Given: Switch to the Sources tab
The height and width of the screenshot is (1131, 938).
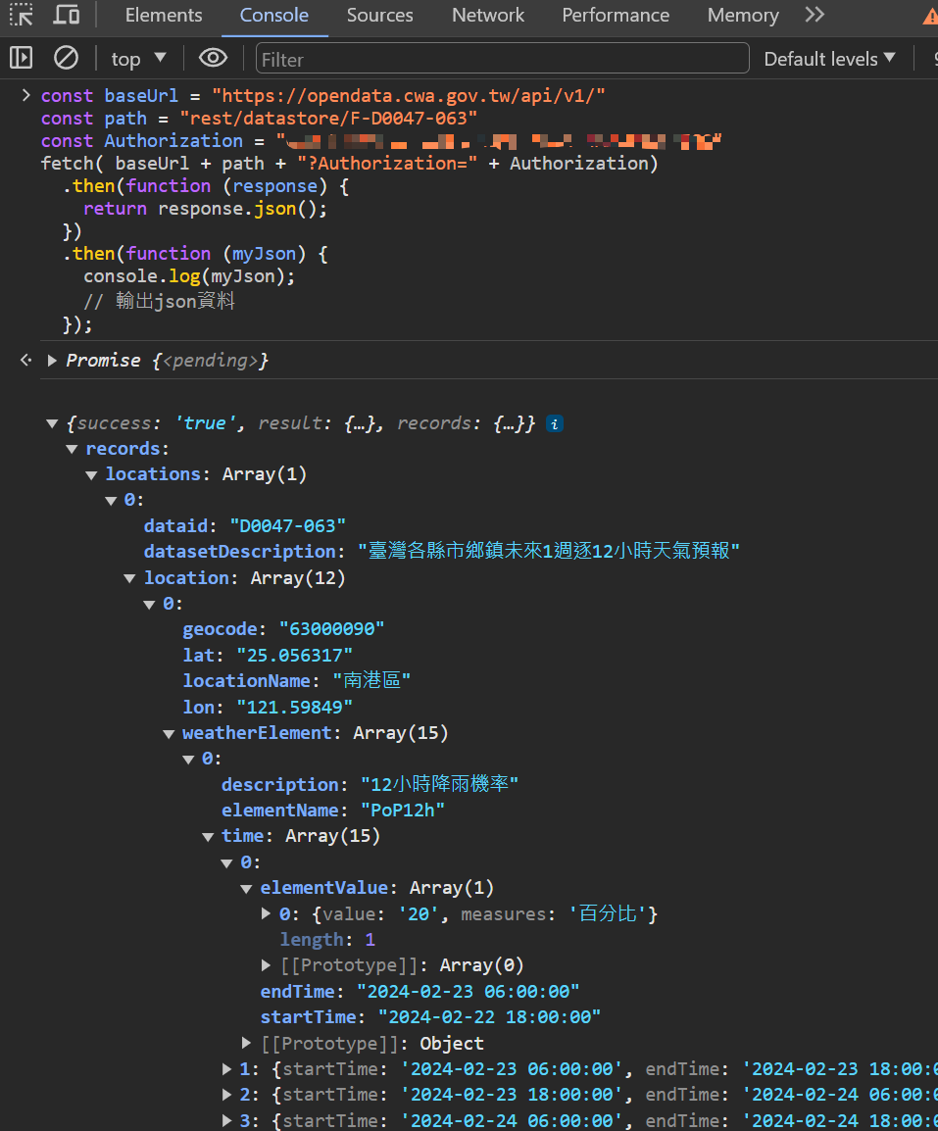Looking at the screenshot, I should (379, 16).
